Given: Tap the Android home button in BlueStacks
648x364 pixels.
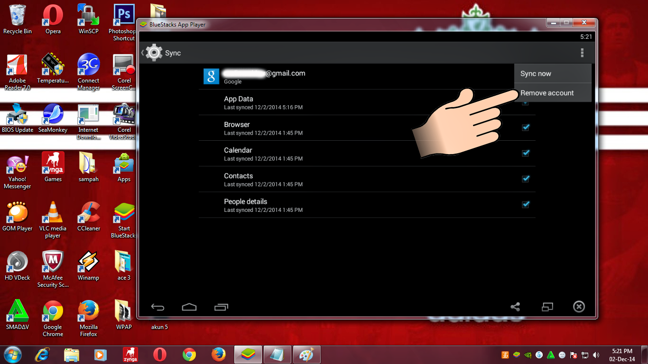Looking at the screenshot, I should (189, 307).
